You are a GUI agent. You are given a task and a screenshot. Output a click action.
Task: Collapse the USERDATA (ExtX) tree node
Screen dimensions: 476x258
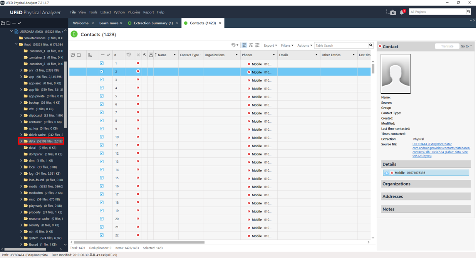(x=12, y=32)
